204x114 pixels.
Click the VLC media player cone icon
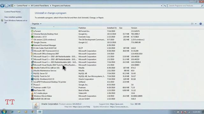tap(32, 93)
